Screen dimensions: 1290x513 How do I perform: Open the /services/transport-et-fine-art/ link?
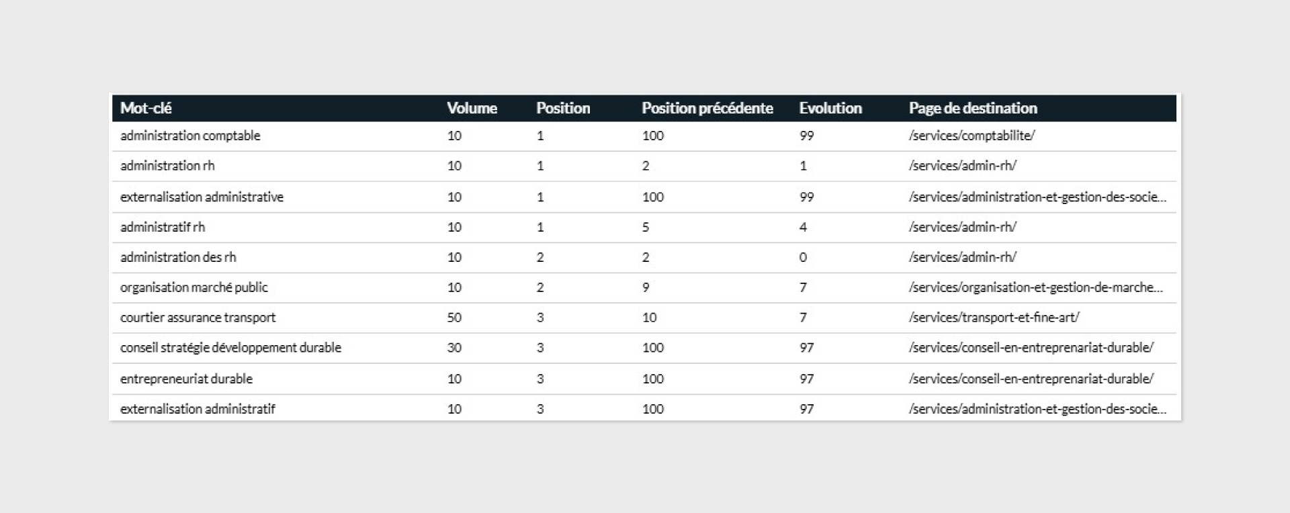pyautogui.click(x=994, y=318)
